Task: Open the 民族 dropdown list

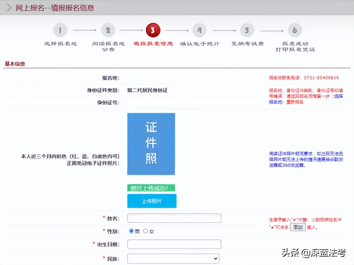Action: pyautogui.click(x=173, y=258)
